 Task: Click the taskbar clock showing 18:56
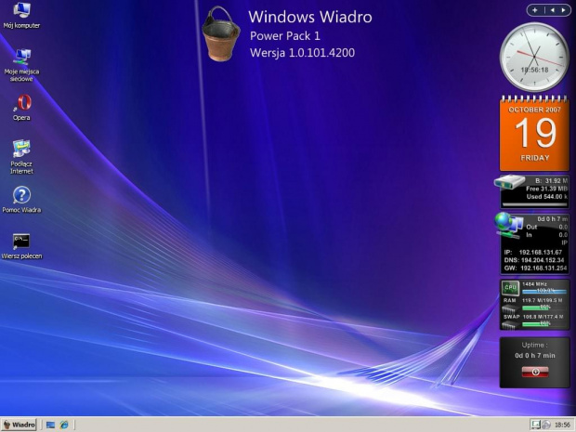[562, 425]
